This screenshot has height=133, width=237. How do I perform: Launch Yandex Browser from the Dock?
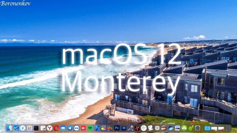pyautogui.click(x=50, y=128)
